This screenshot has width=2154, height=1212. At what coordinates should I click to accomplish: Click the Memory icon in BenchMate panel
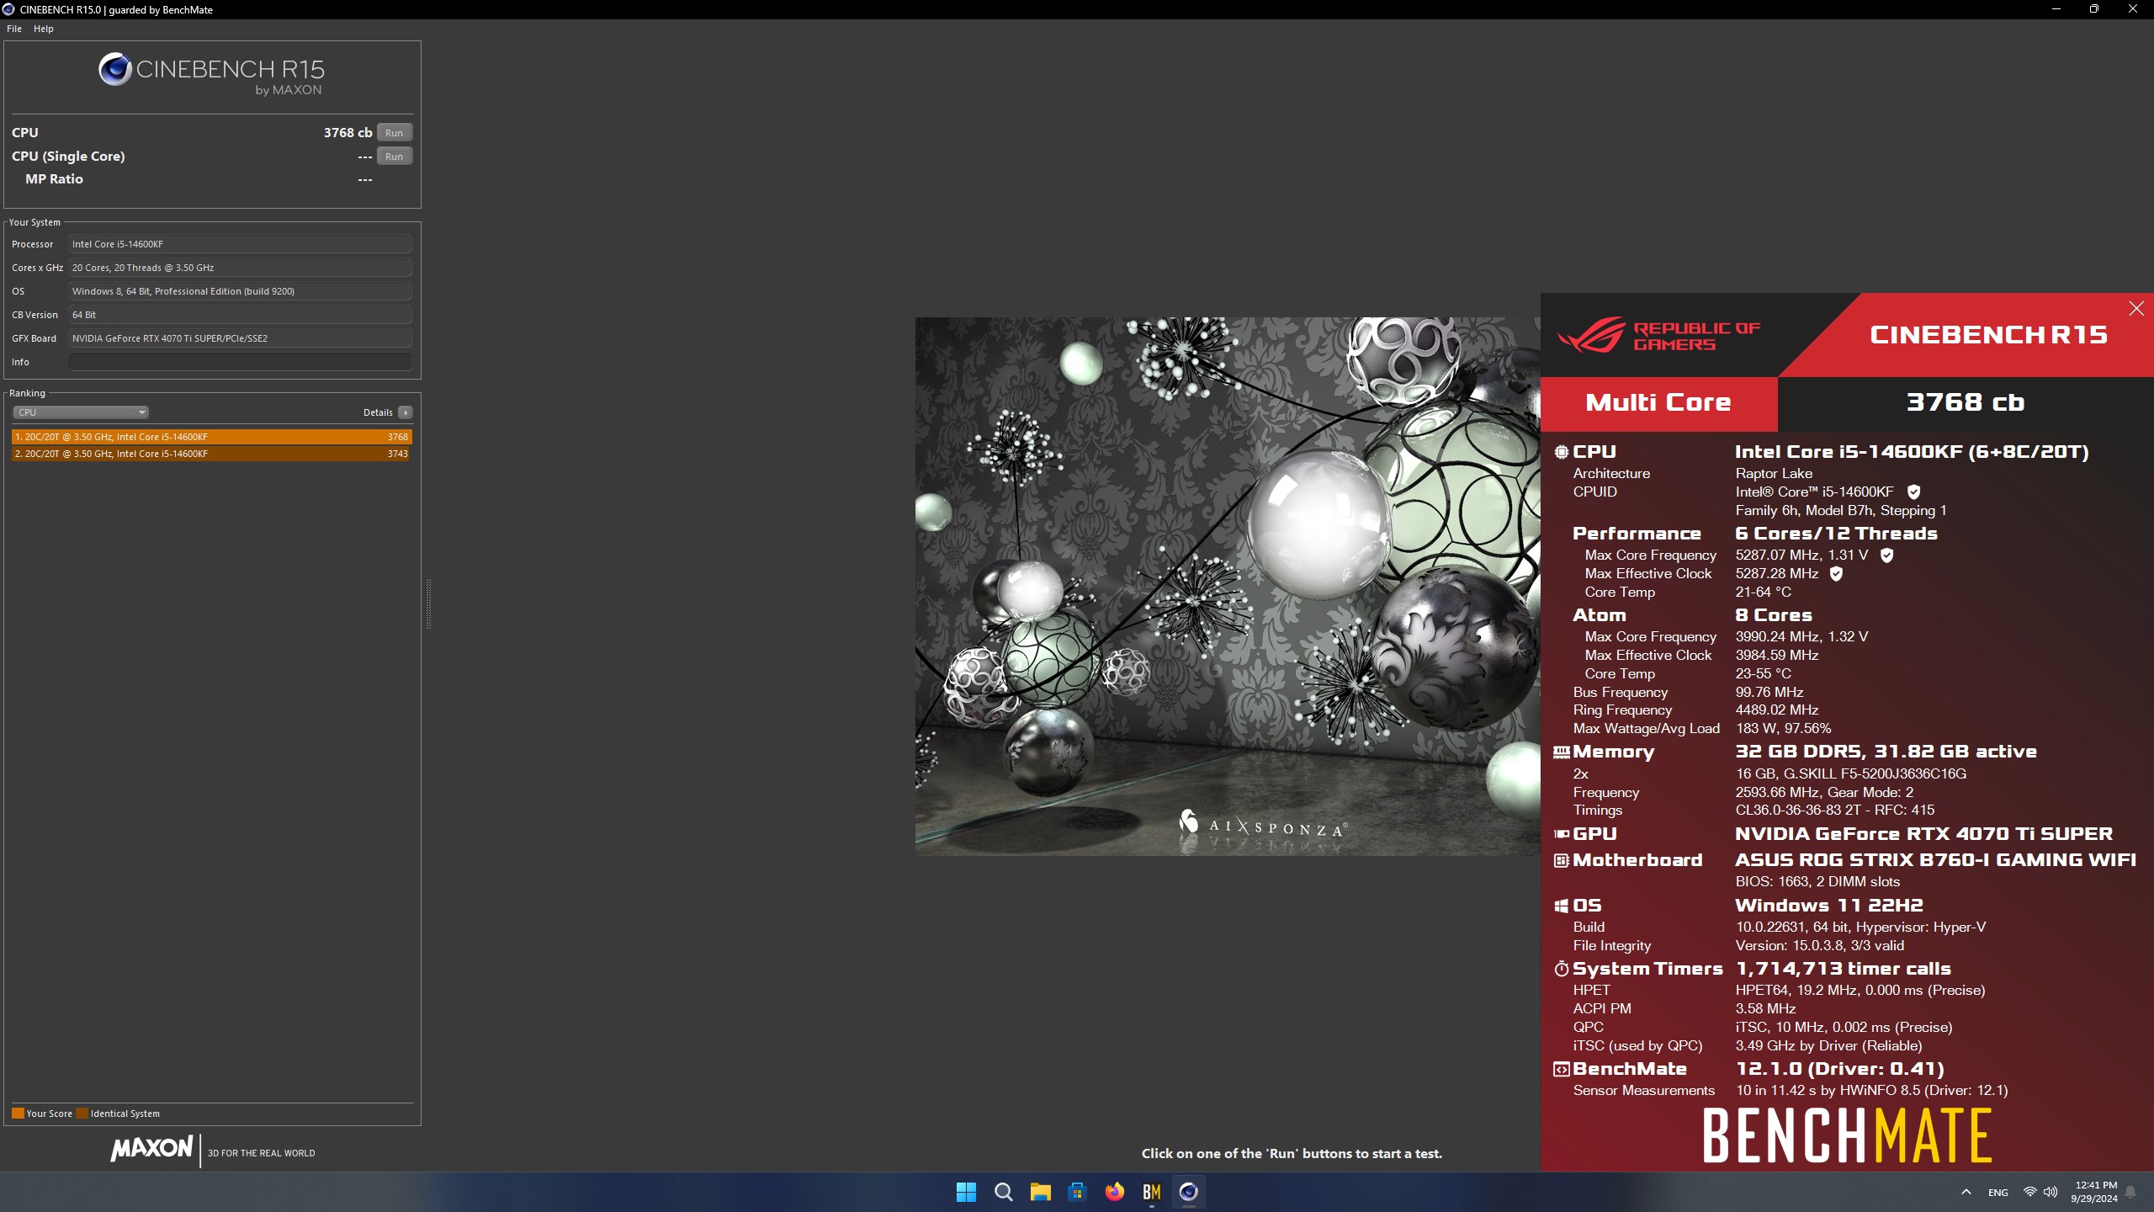[x=1562, y=752]
